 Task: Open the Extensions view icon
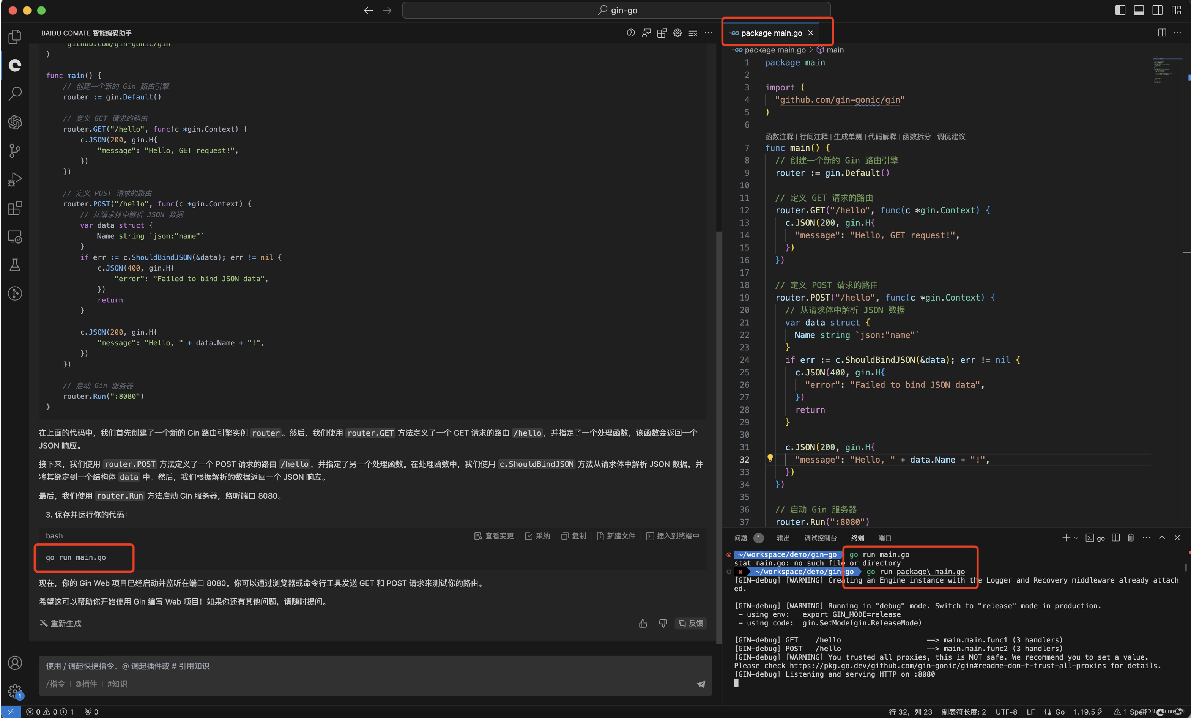click(15, 208)
